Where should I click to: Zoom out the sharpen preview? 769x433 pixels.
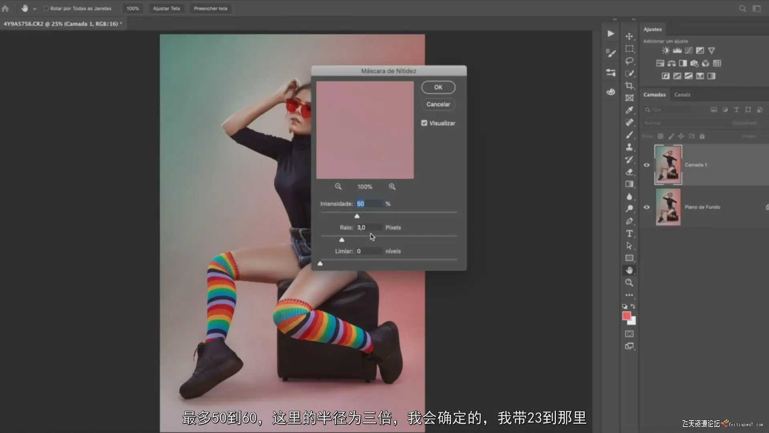(x=338, y=186)
